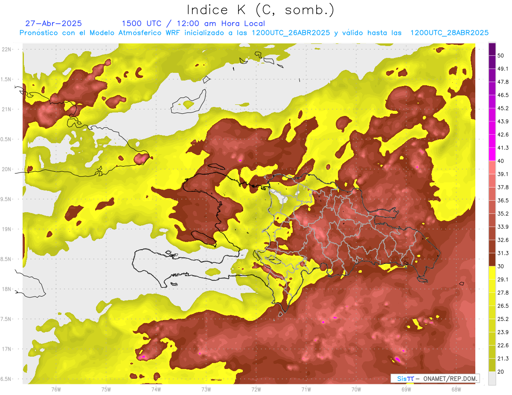
Task: Click the '1.5N' latitude label
Action: coord(6,79)
